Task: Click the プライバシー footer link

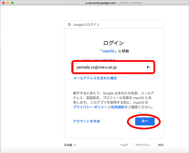Action: [143, 145]
